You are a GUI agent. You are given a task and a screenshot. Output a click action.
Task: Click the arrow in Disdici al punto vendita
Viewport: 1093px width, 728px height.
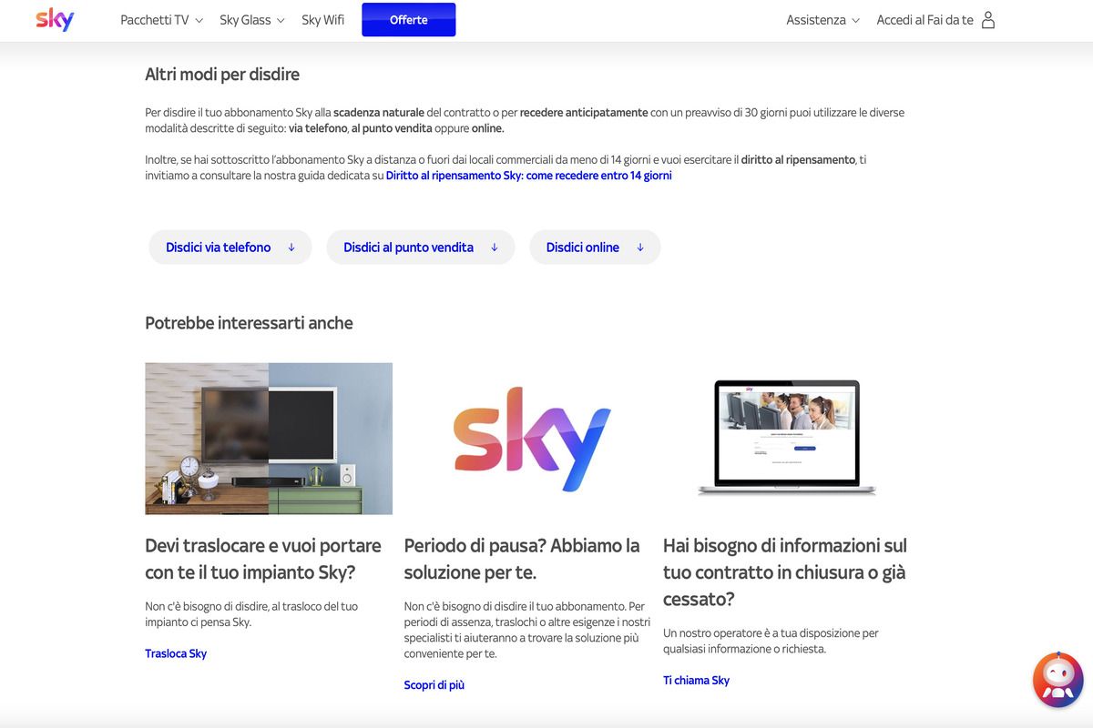coord(495,248)
